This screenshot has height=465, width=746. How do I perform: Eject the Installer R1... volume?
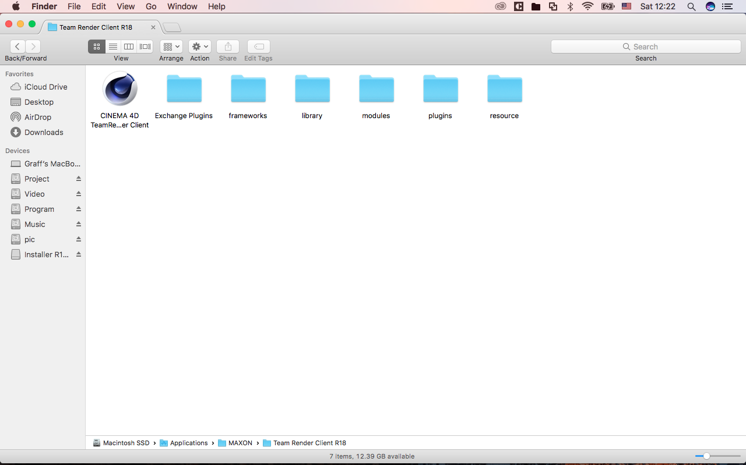[79, 254]
